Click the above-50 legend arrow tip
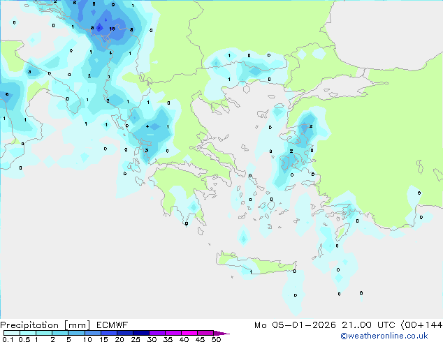 pos(221,333)
